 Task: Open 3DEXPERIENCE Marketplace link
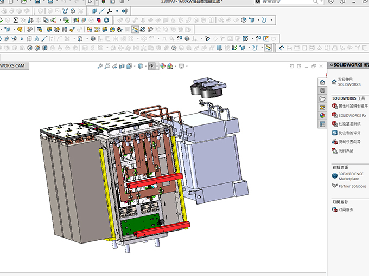[351, 176]
